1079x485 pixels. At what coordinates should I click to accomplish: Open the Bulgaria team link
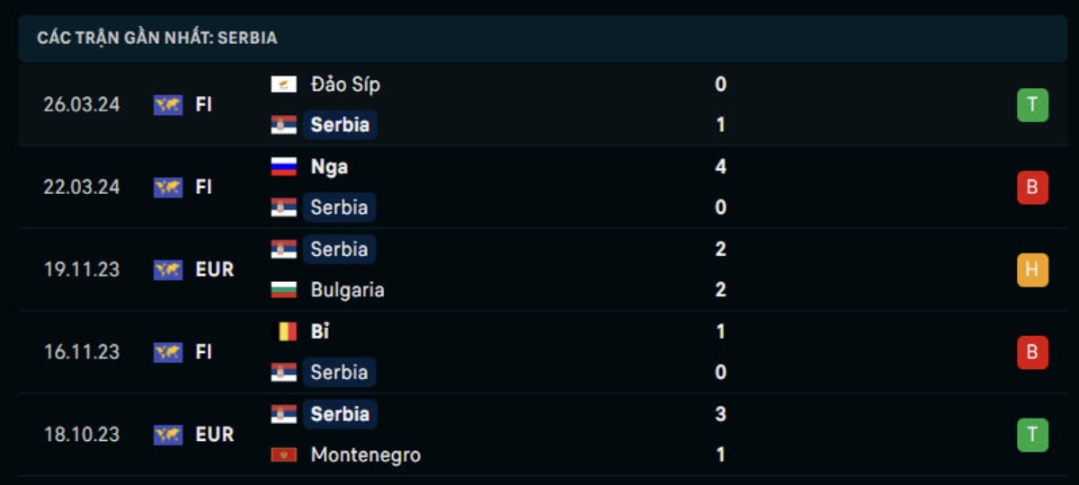[347, 290]
